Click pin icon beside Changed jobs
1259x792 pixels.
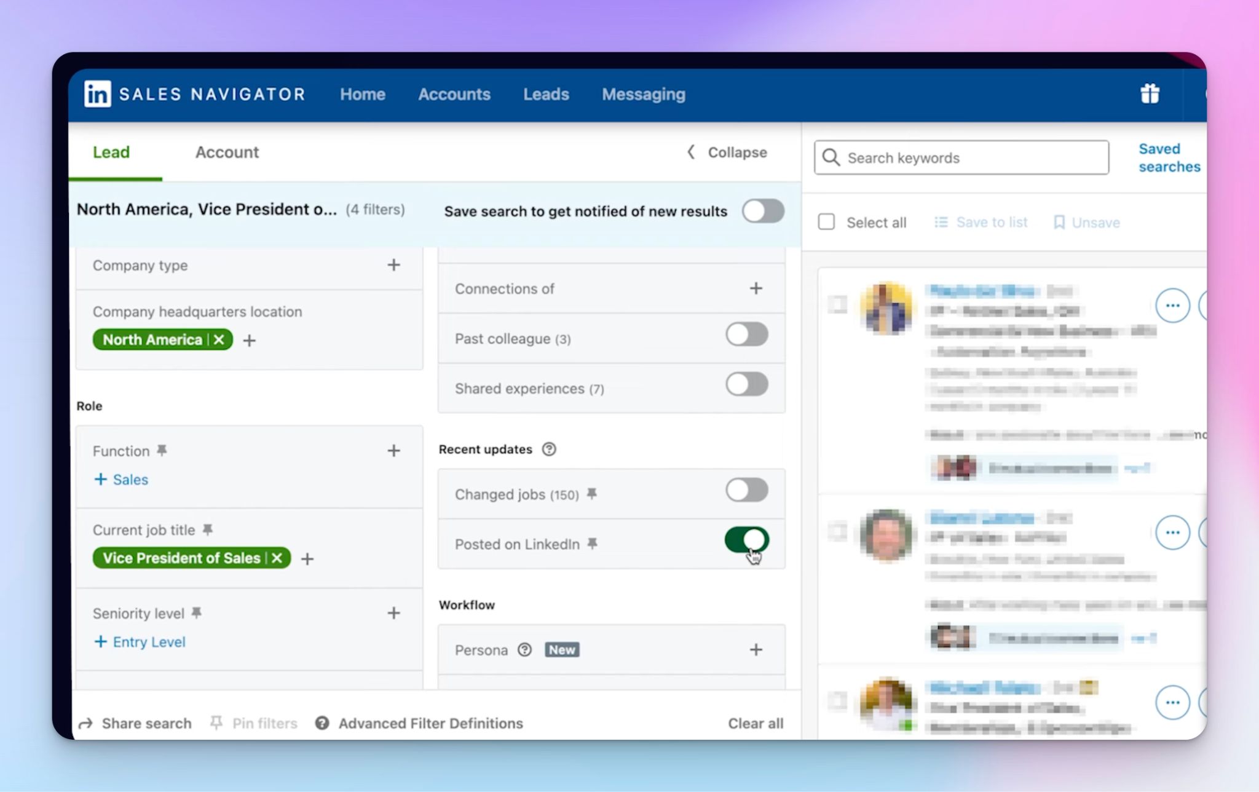[592, 494]
